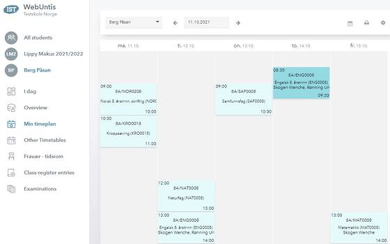The image size is (390, 244).
Task: Click the date field 11.10.2021
Action: (206, 23)
